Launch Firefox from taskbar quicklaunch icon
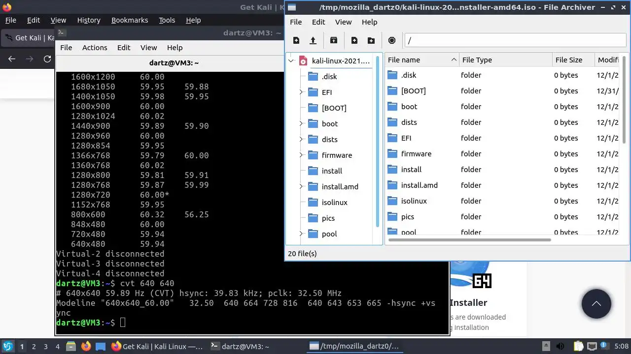This screenshot has width=631, height=354. 86,346
